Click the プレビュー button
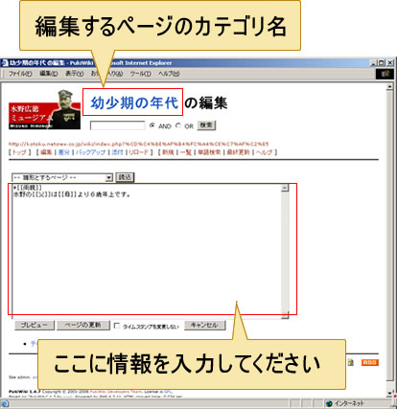This screenshot has width=397, height=409. pos(35,326)
